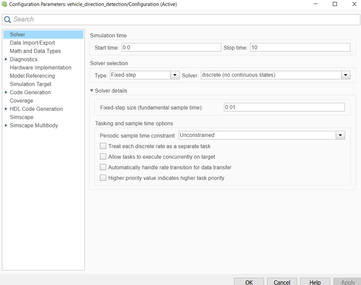
Task: Open the Coverage pane
Action: point(21,101)
